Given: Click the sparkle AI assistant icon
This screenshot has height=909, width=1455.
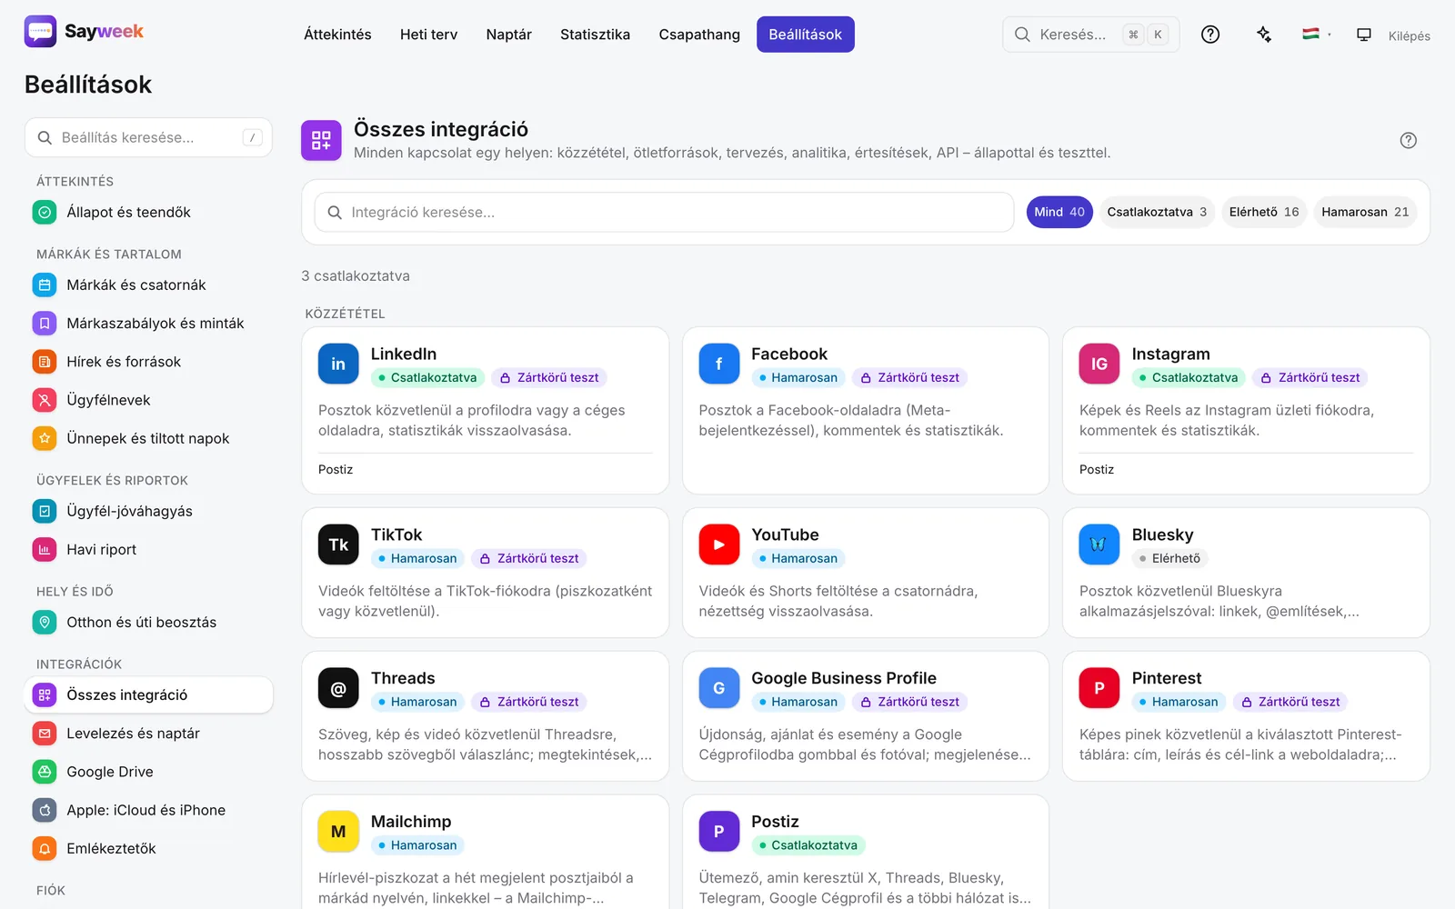Looking at the screenshot, I should click(x=1264, y=35).
